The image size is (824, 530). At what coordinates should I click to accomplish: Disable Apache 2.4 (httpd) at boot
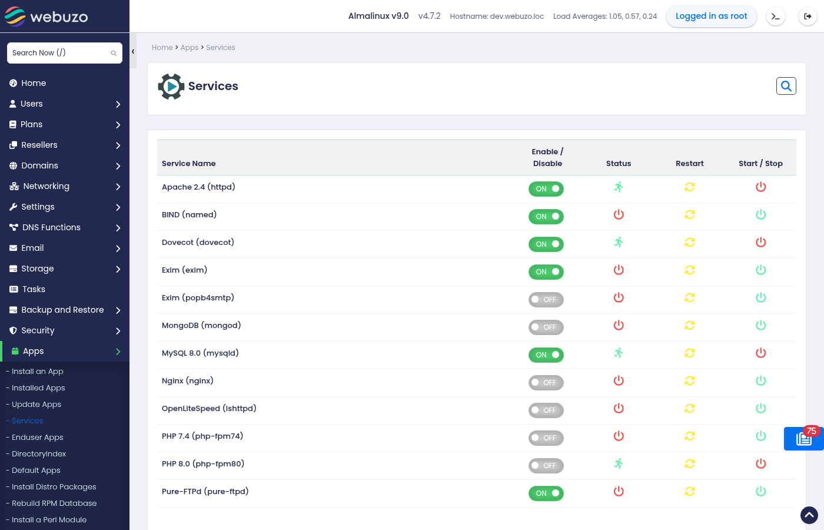pos(546,189)
